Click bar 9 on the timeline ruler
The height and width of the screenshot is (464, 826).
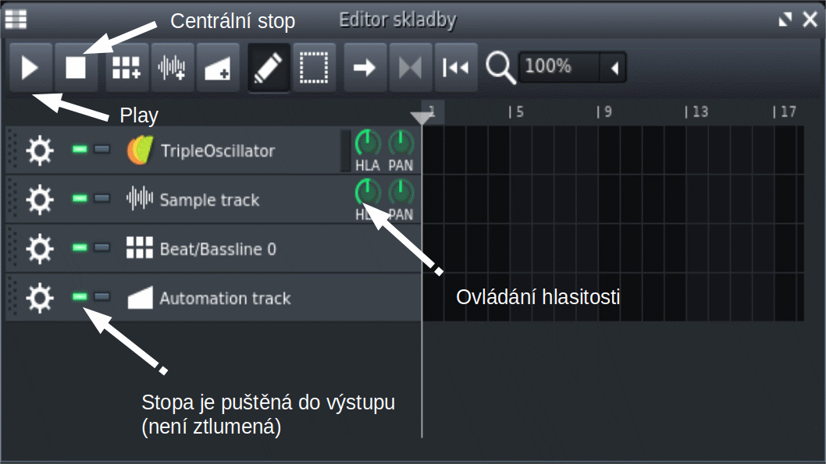pos(606,112)
